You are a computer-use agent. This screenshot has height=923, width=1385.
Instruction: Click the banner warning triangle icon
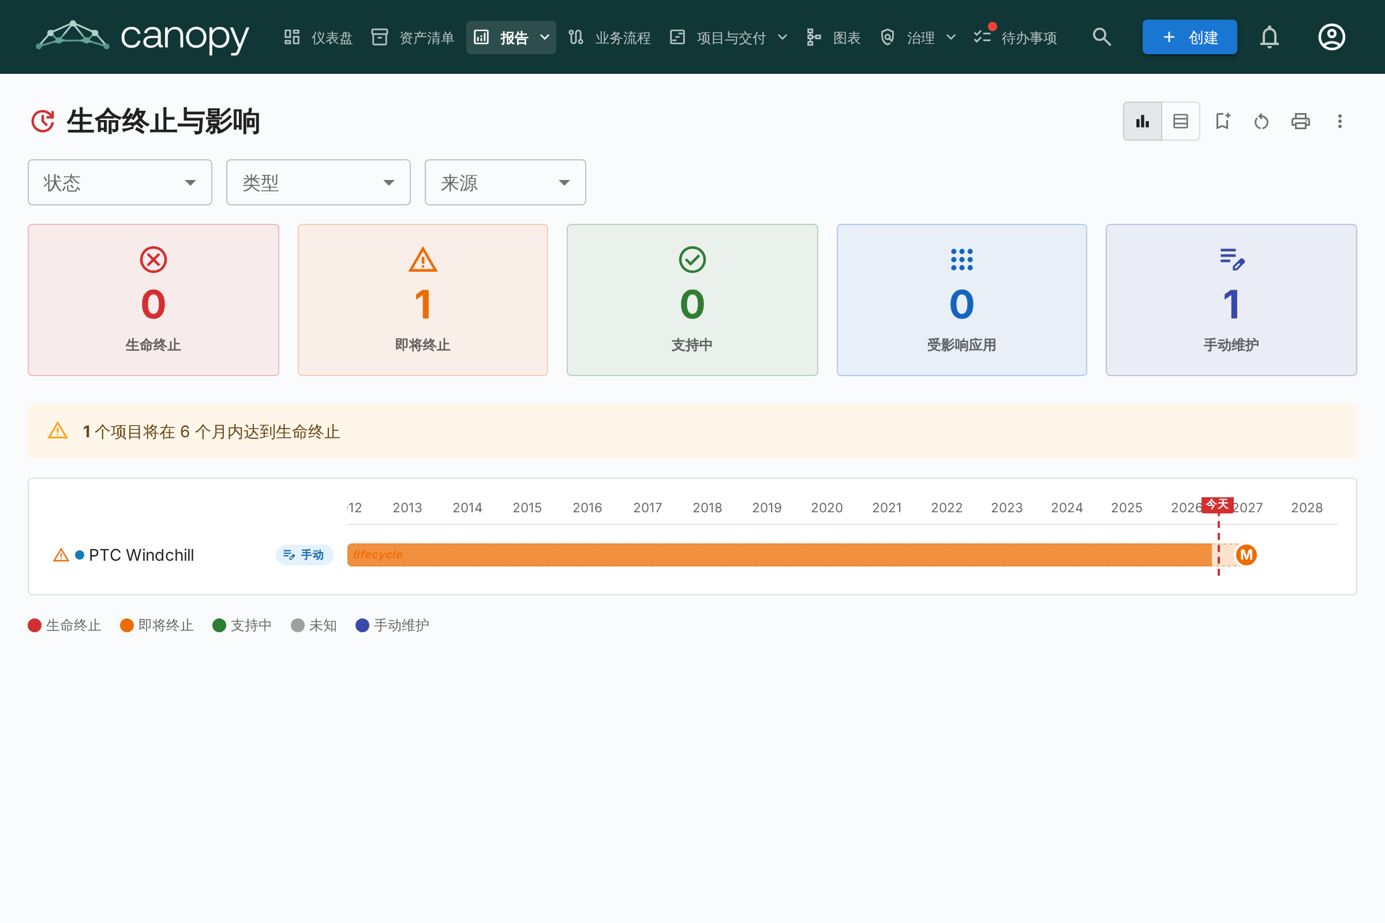point(58,431)
